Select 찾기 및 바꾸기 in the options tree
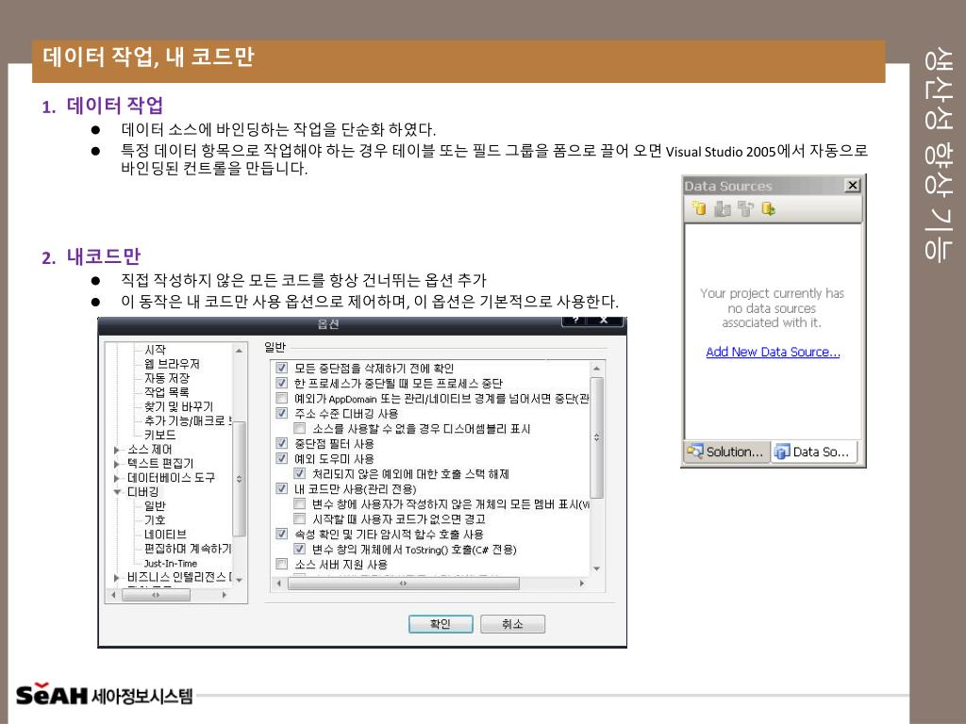Screen dimensions: 966x724 pos(178,406)
